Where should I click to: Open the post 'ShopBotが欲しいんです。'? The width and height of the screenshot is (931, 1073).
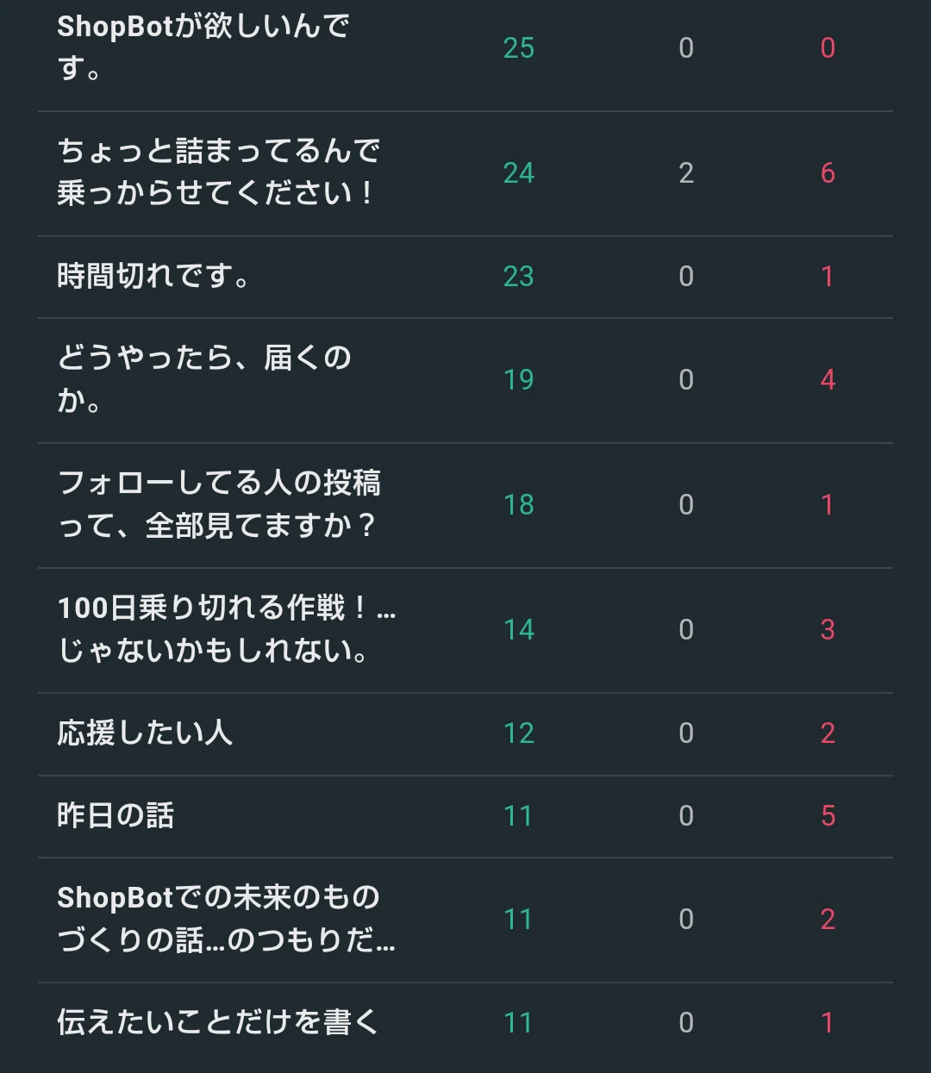(203, 47)
